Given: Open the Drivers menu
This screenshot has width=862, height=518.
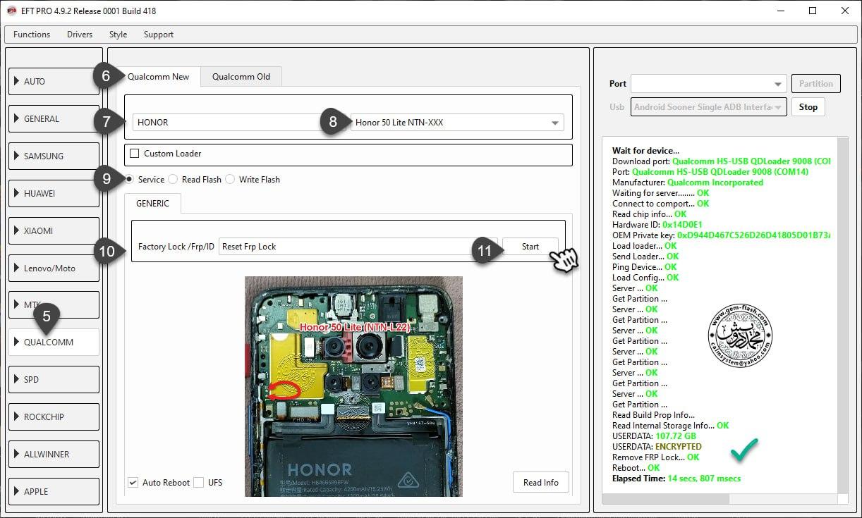Looking at the screenshot, I should (80, 34).
